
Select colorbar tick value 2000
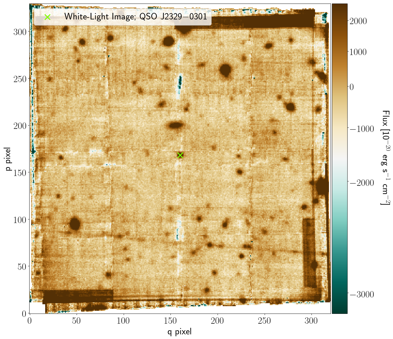(358, 21)
